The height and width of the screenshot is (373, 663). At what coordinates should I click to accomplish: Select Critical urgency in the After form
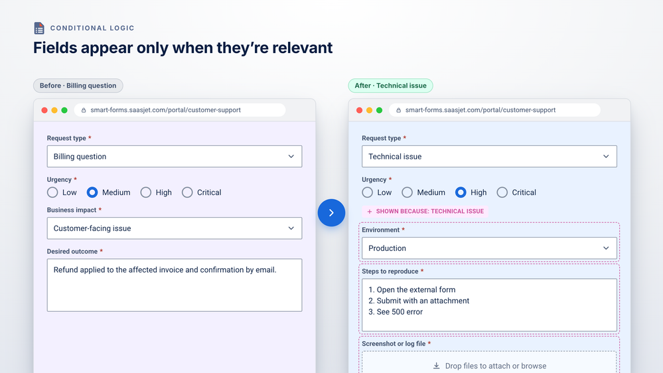tap(502, 192)
